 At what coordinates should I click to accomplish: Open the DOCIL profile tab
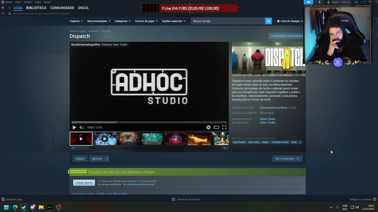pos(84,8)
